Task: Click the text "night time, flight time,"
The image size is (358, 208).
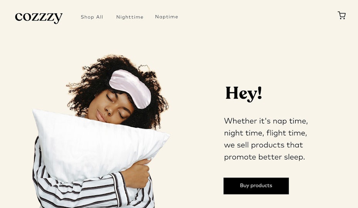Action: tap(265, 133)
